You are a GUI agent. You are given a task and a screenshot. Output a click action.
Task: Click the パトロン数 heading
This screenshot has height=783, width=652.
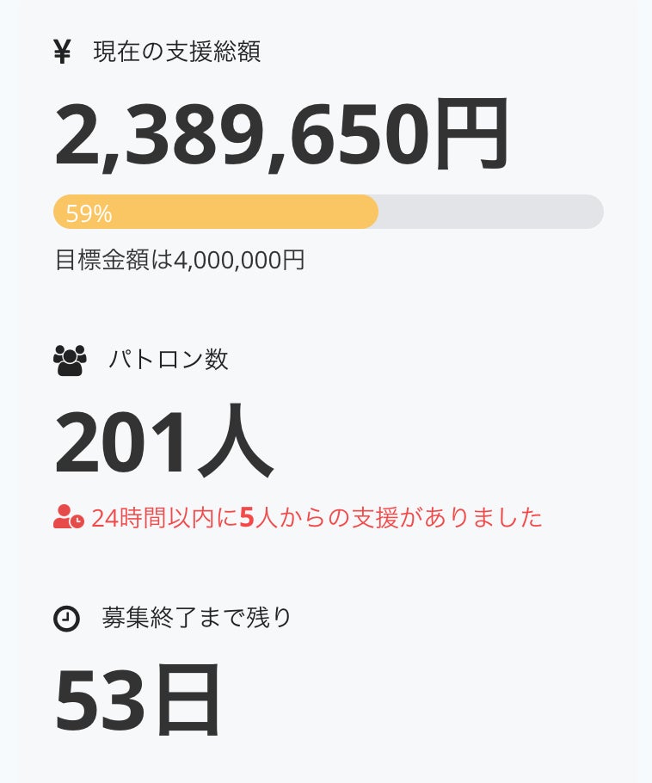click(169, 360)
